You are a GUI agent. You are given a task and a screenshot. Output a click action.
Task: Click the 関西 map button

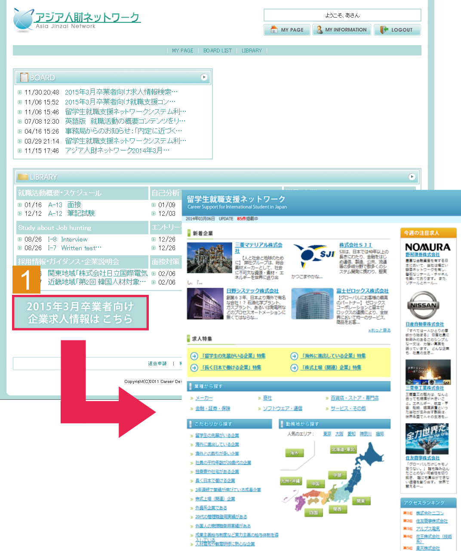point(338,509)
